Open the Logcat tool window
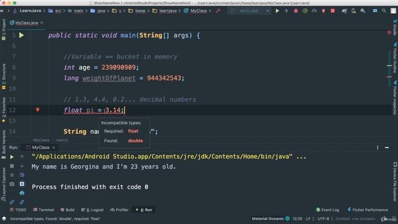 93,210
